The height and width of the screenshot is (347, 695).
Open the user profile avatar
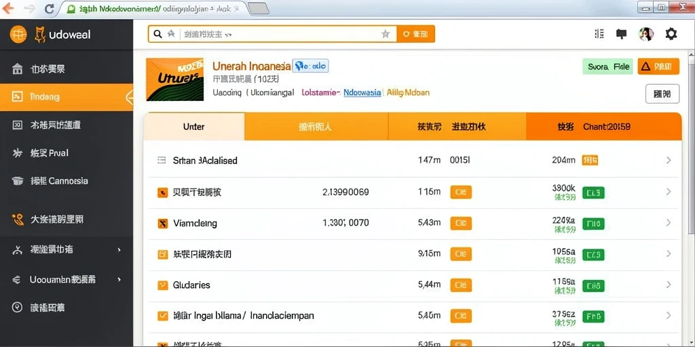pyautogui.click(x=646, y=34)
